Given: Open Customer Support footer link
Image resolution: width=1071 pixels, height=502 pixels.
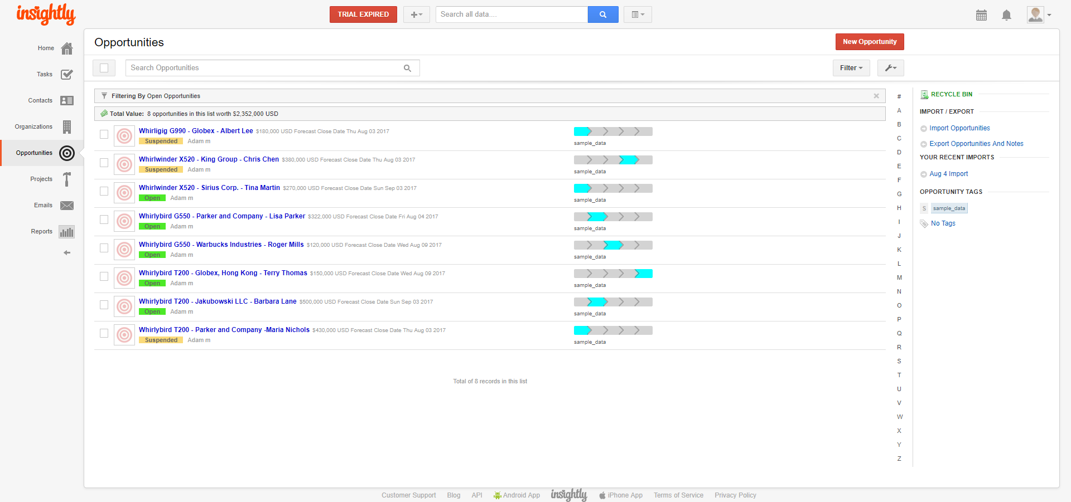Looking at the screenshot, I should pos(409,495).
